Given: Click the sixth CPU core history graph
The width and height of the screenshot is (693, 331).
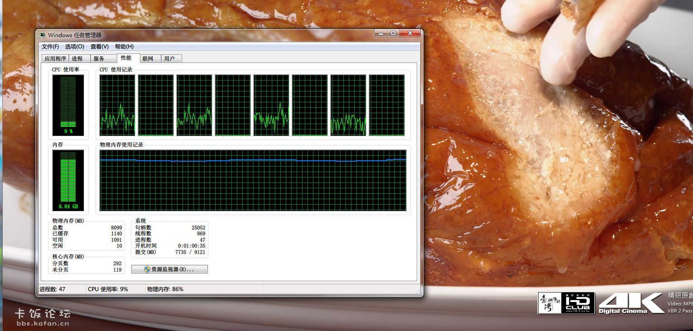Looking at the screenshot, I should point(310,105).
